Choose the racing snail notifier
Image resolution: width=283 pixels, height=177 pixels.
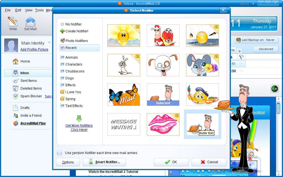click(163, 36)
